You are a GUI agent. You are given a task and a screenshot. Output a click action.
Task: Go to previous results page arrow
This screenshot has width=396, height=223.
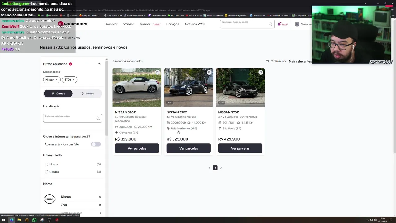pos(209,168)
